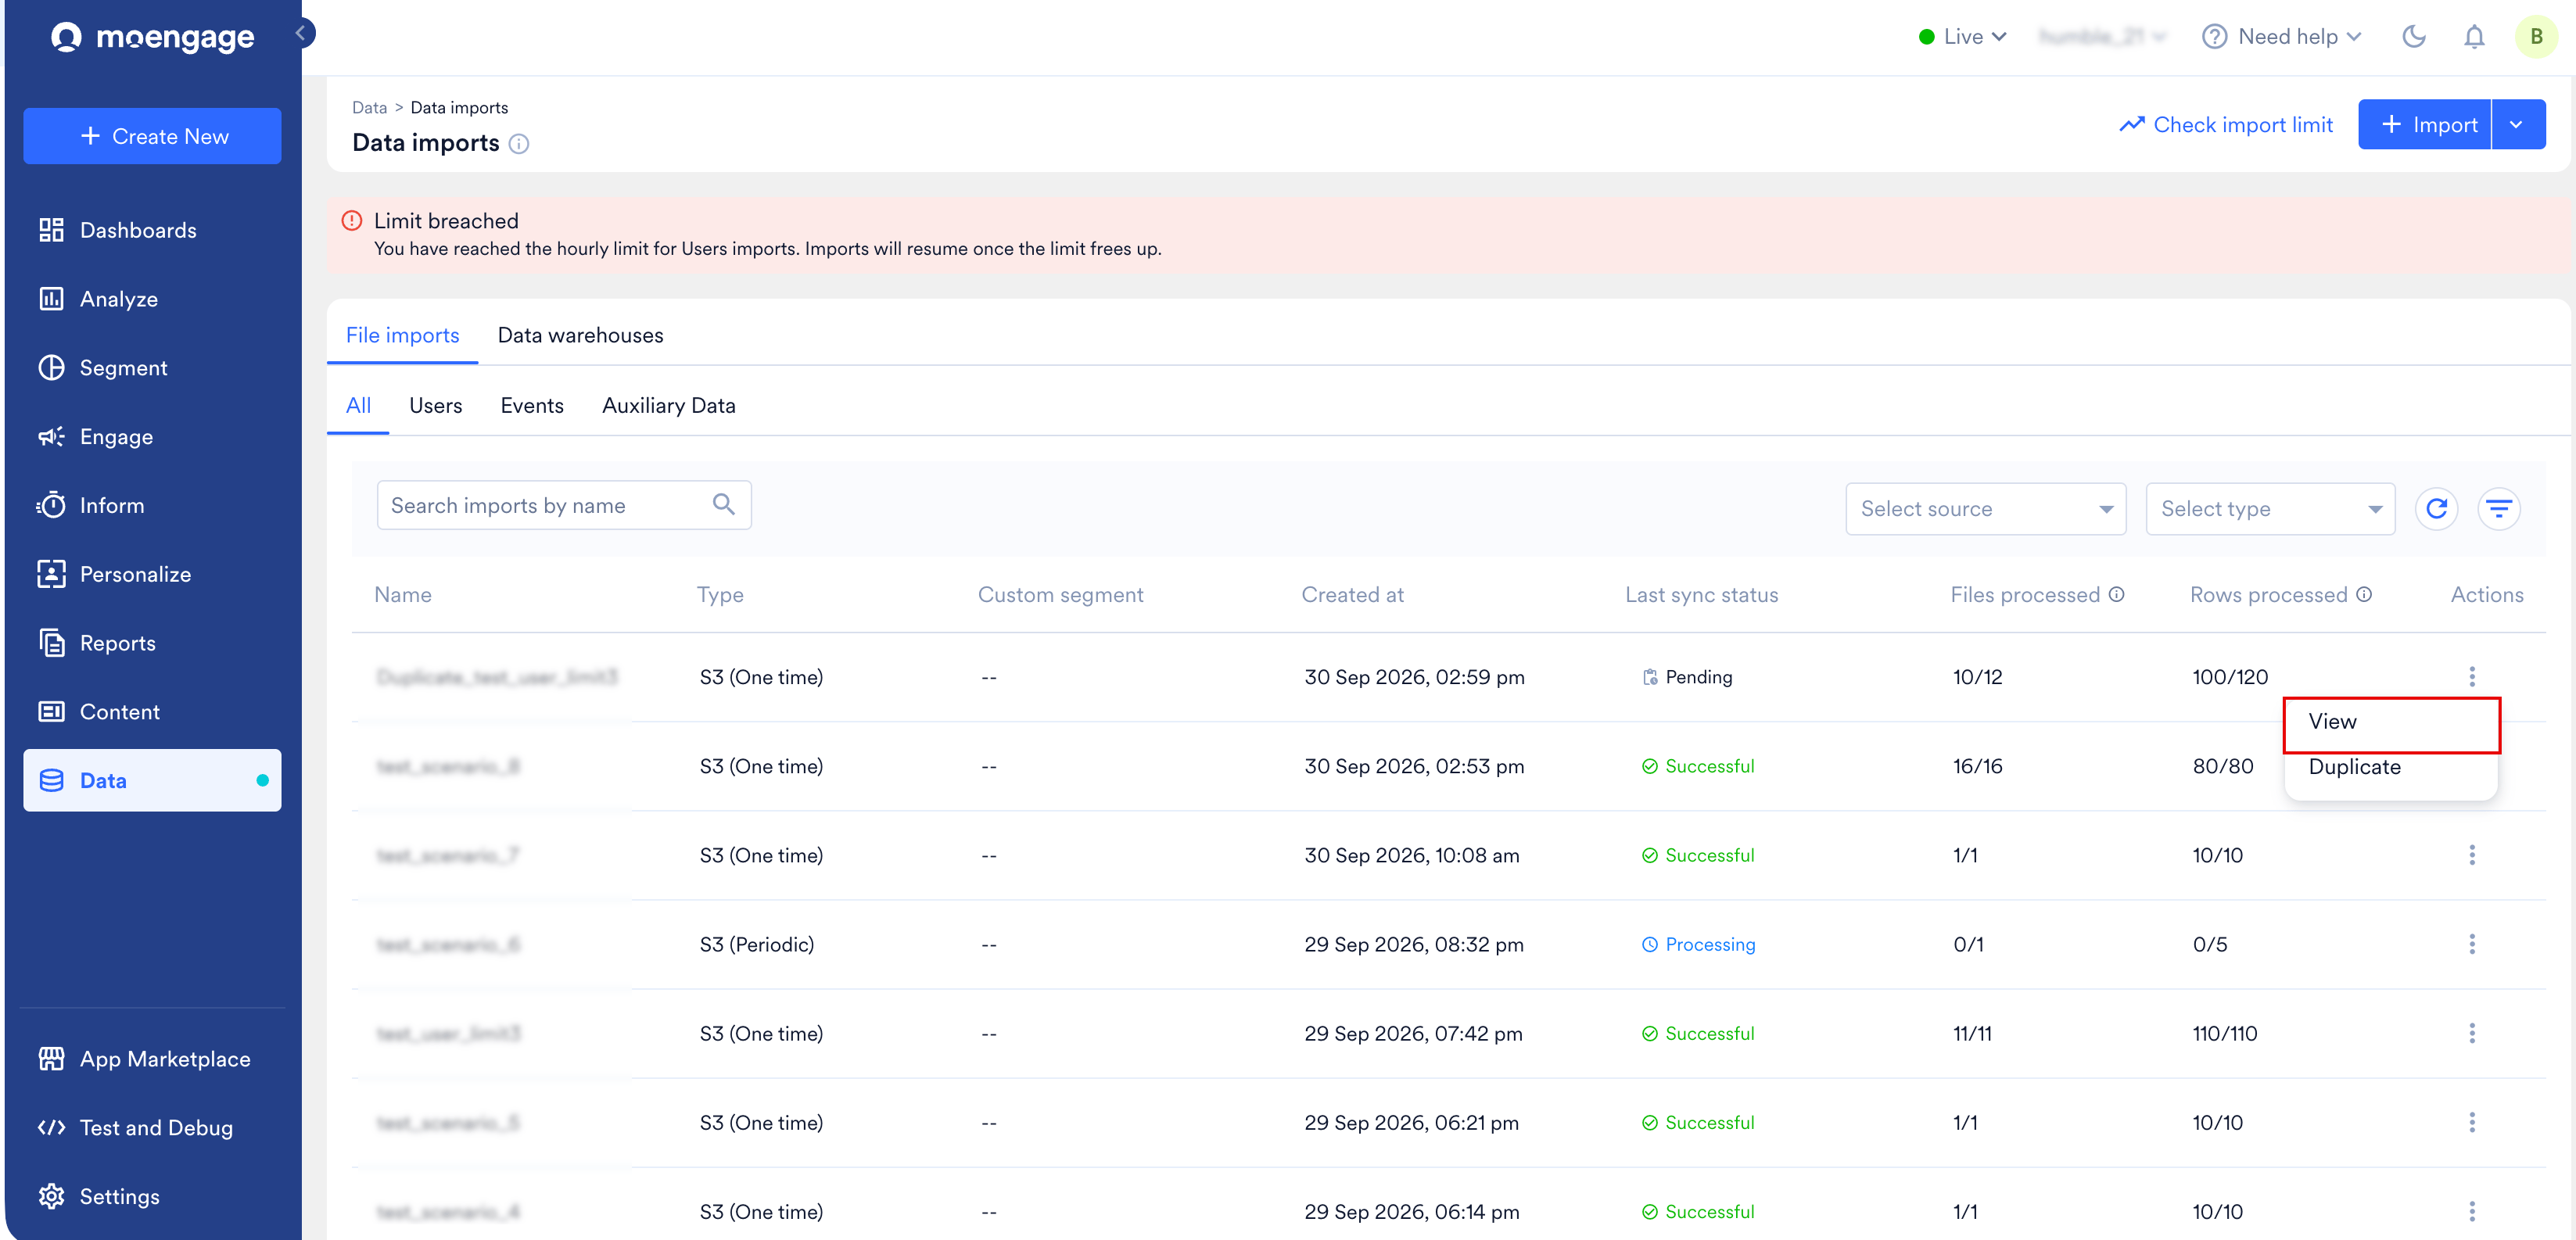Screen dimensions: 2576x1240
Task: Expand the Live environment dropdown
Action: tap(1963, 37)
